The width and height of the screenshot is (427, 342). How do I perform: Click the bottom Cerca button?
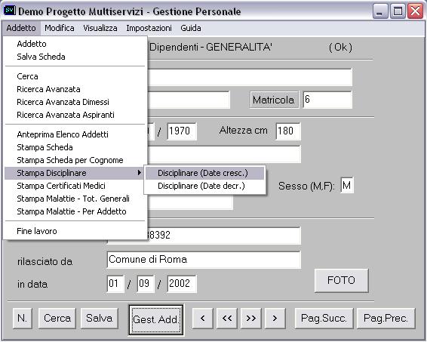(x=57, y=319)
